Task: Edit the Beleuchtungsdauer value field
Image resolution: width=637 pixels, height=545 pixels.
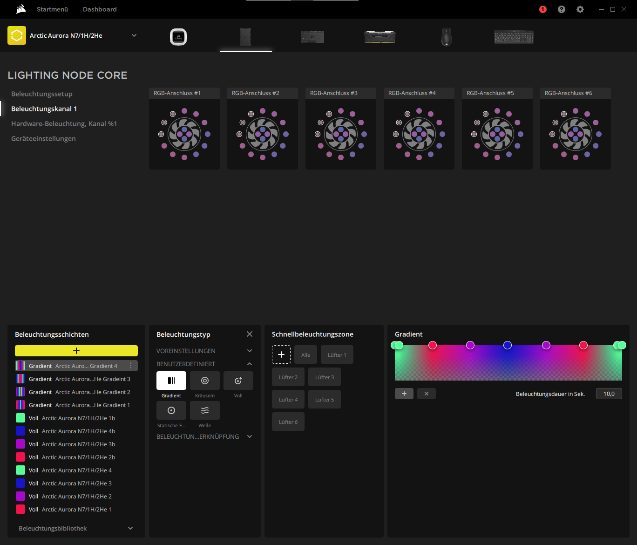Action: click(x=609, y=394)
